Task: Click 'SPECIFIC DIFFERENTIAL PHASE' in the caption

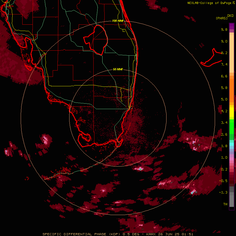Action: coord(75,234)
